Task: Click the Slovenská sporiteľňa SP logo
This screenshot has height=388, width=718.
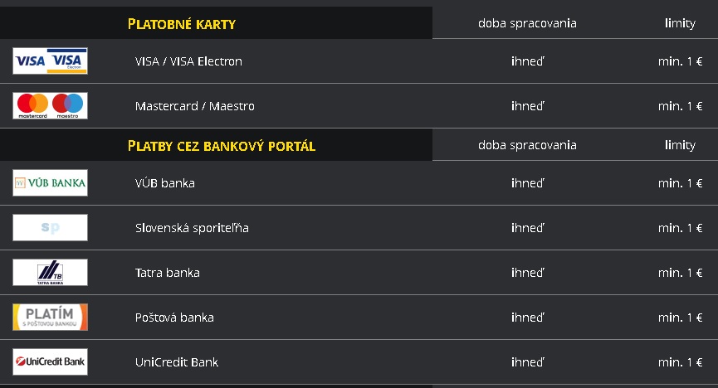Action: point(50,227)
